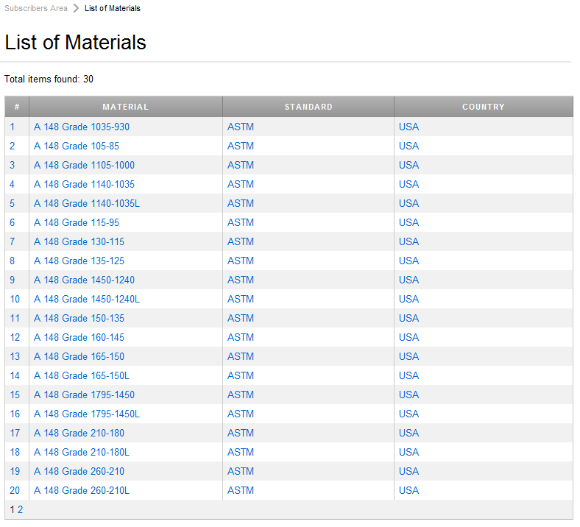The width and height of the screenshot is (580, 527).
Task: Click ASTM in the 1450-1240 row
Action: pos(241,280)
